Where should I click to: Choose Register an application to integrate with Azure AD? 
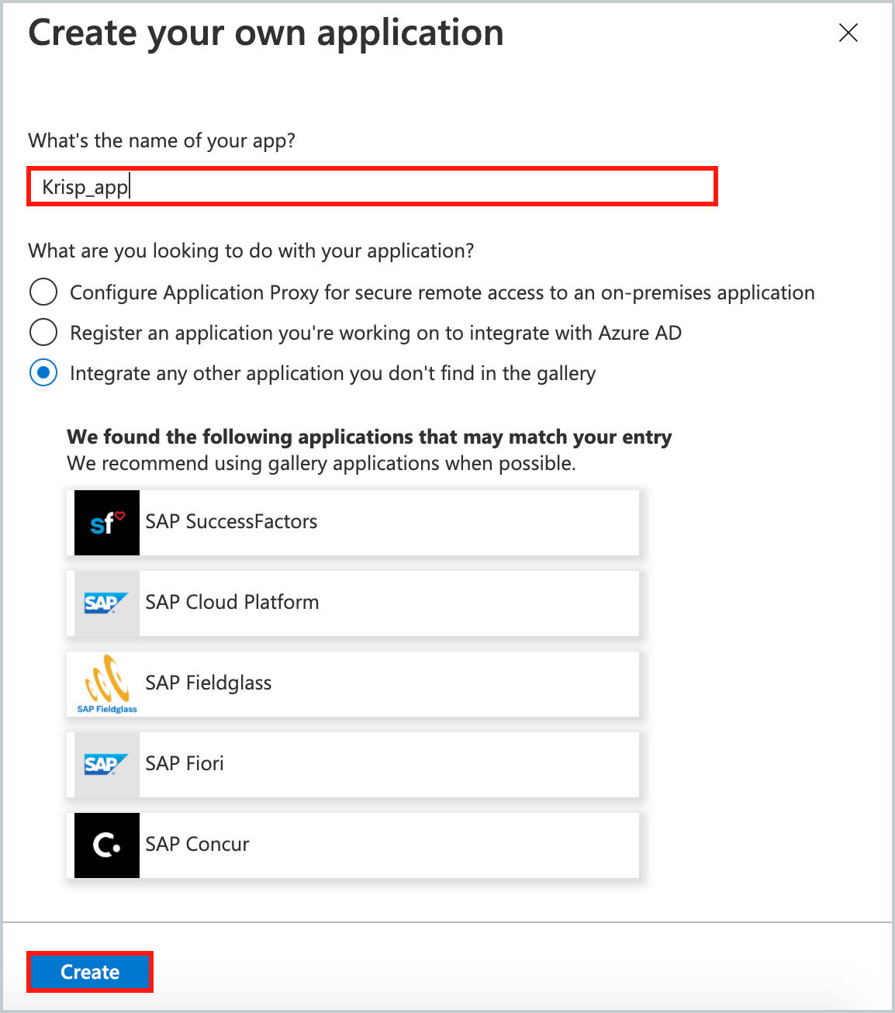point(43,332)
